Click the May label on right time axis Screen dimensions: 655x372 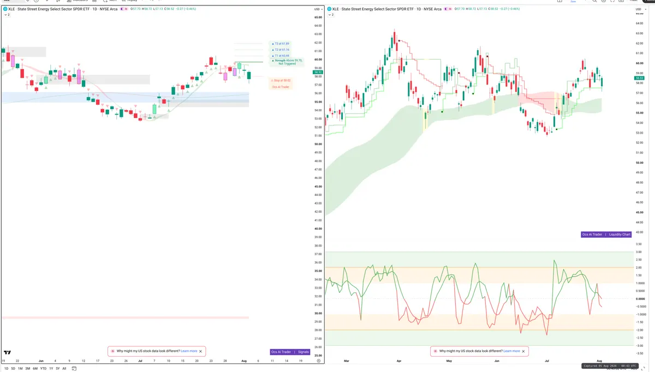point(449,361)
